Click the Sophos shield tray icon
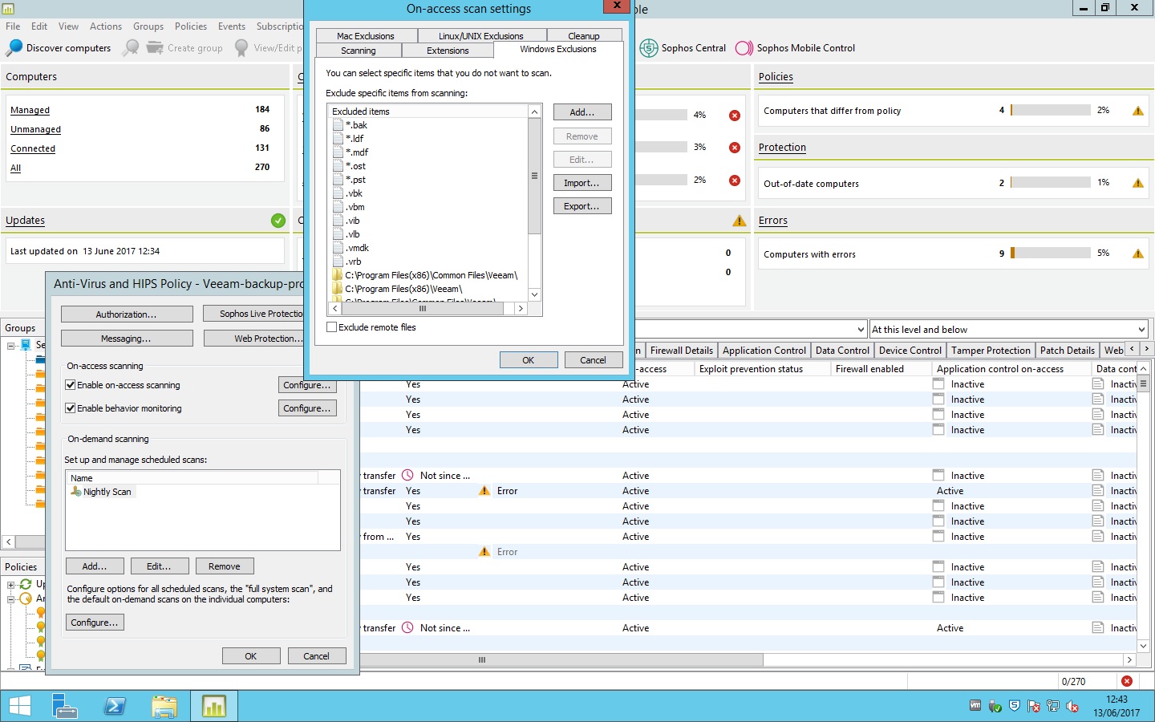Image resolution: width=1155 pixels, height=722 pixels. coord(1015,706)
